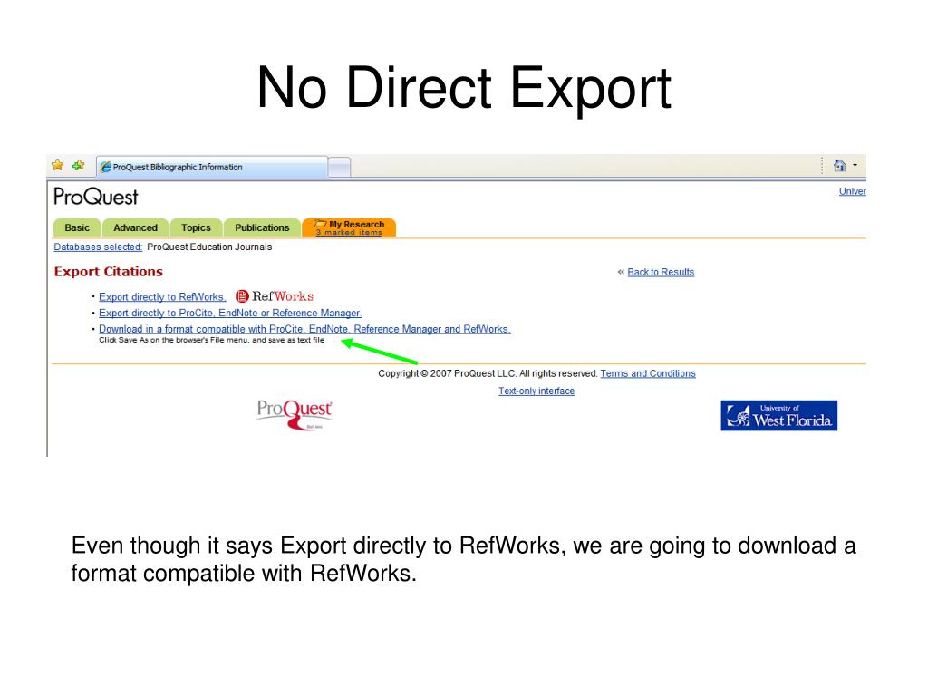
Task: Select the ProQuest Bibliographic Information browser tab
Action: coord(212,167)
